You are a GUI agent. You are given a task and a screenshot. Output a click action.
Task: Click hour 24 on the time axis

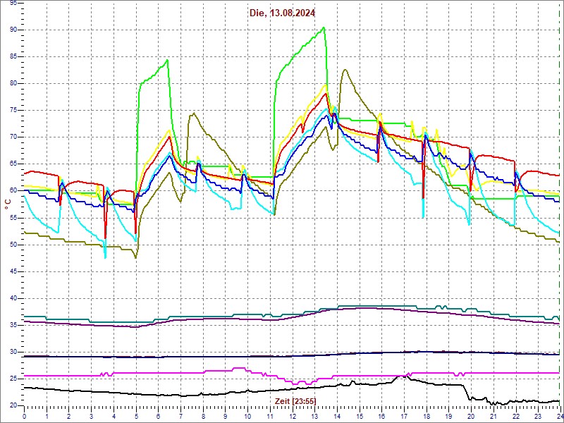(x=560, y=416)
